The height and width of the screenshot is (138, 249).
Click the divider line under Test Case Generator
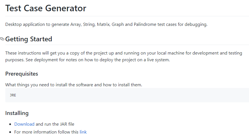(127, 16)
